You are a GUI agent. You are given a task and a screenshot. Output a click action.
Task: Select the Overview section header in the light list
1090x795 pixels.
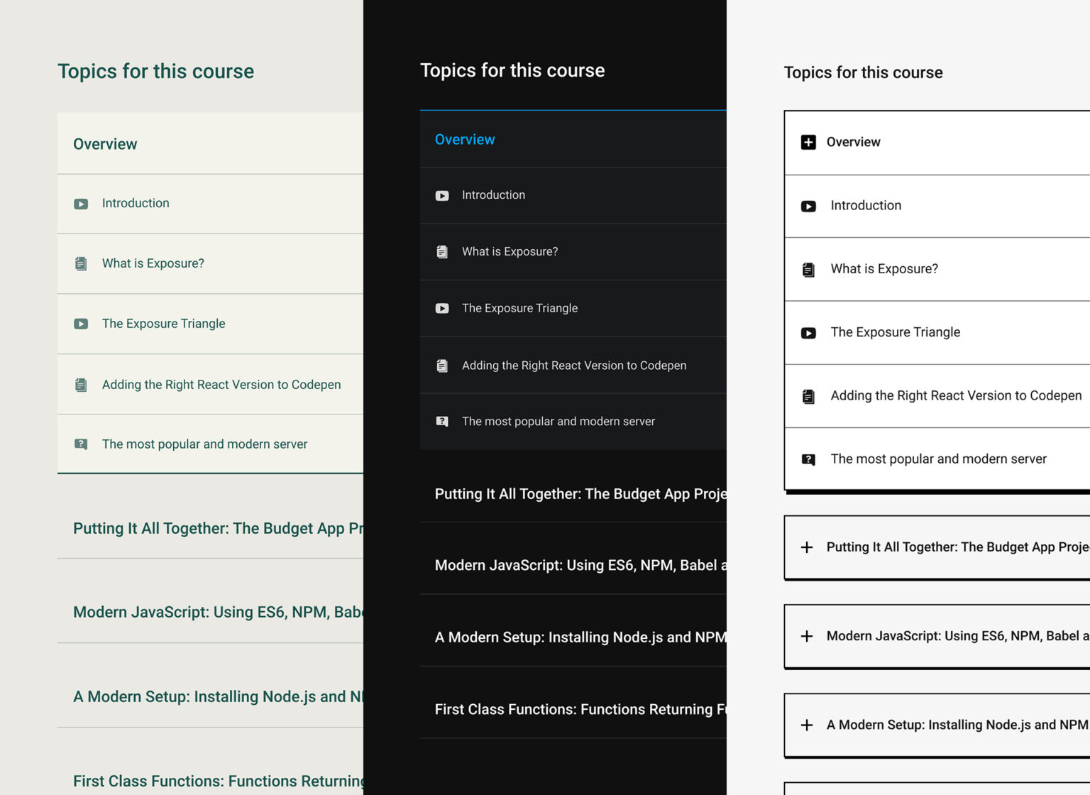[x=105, y=144]
